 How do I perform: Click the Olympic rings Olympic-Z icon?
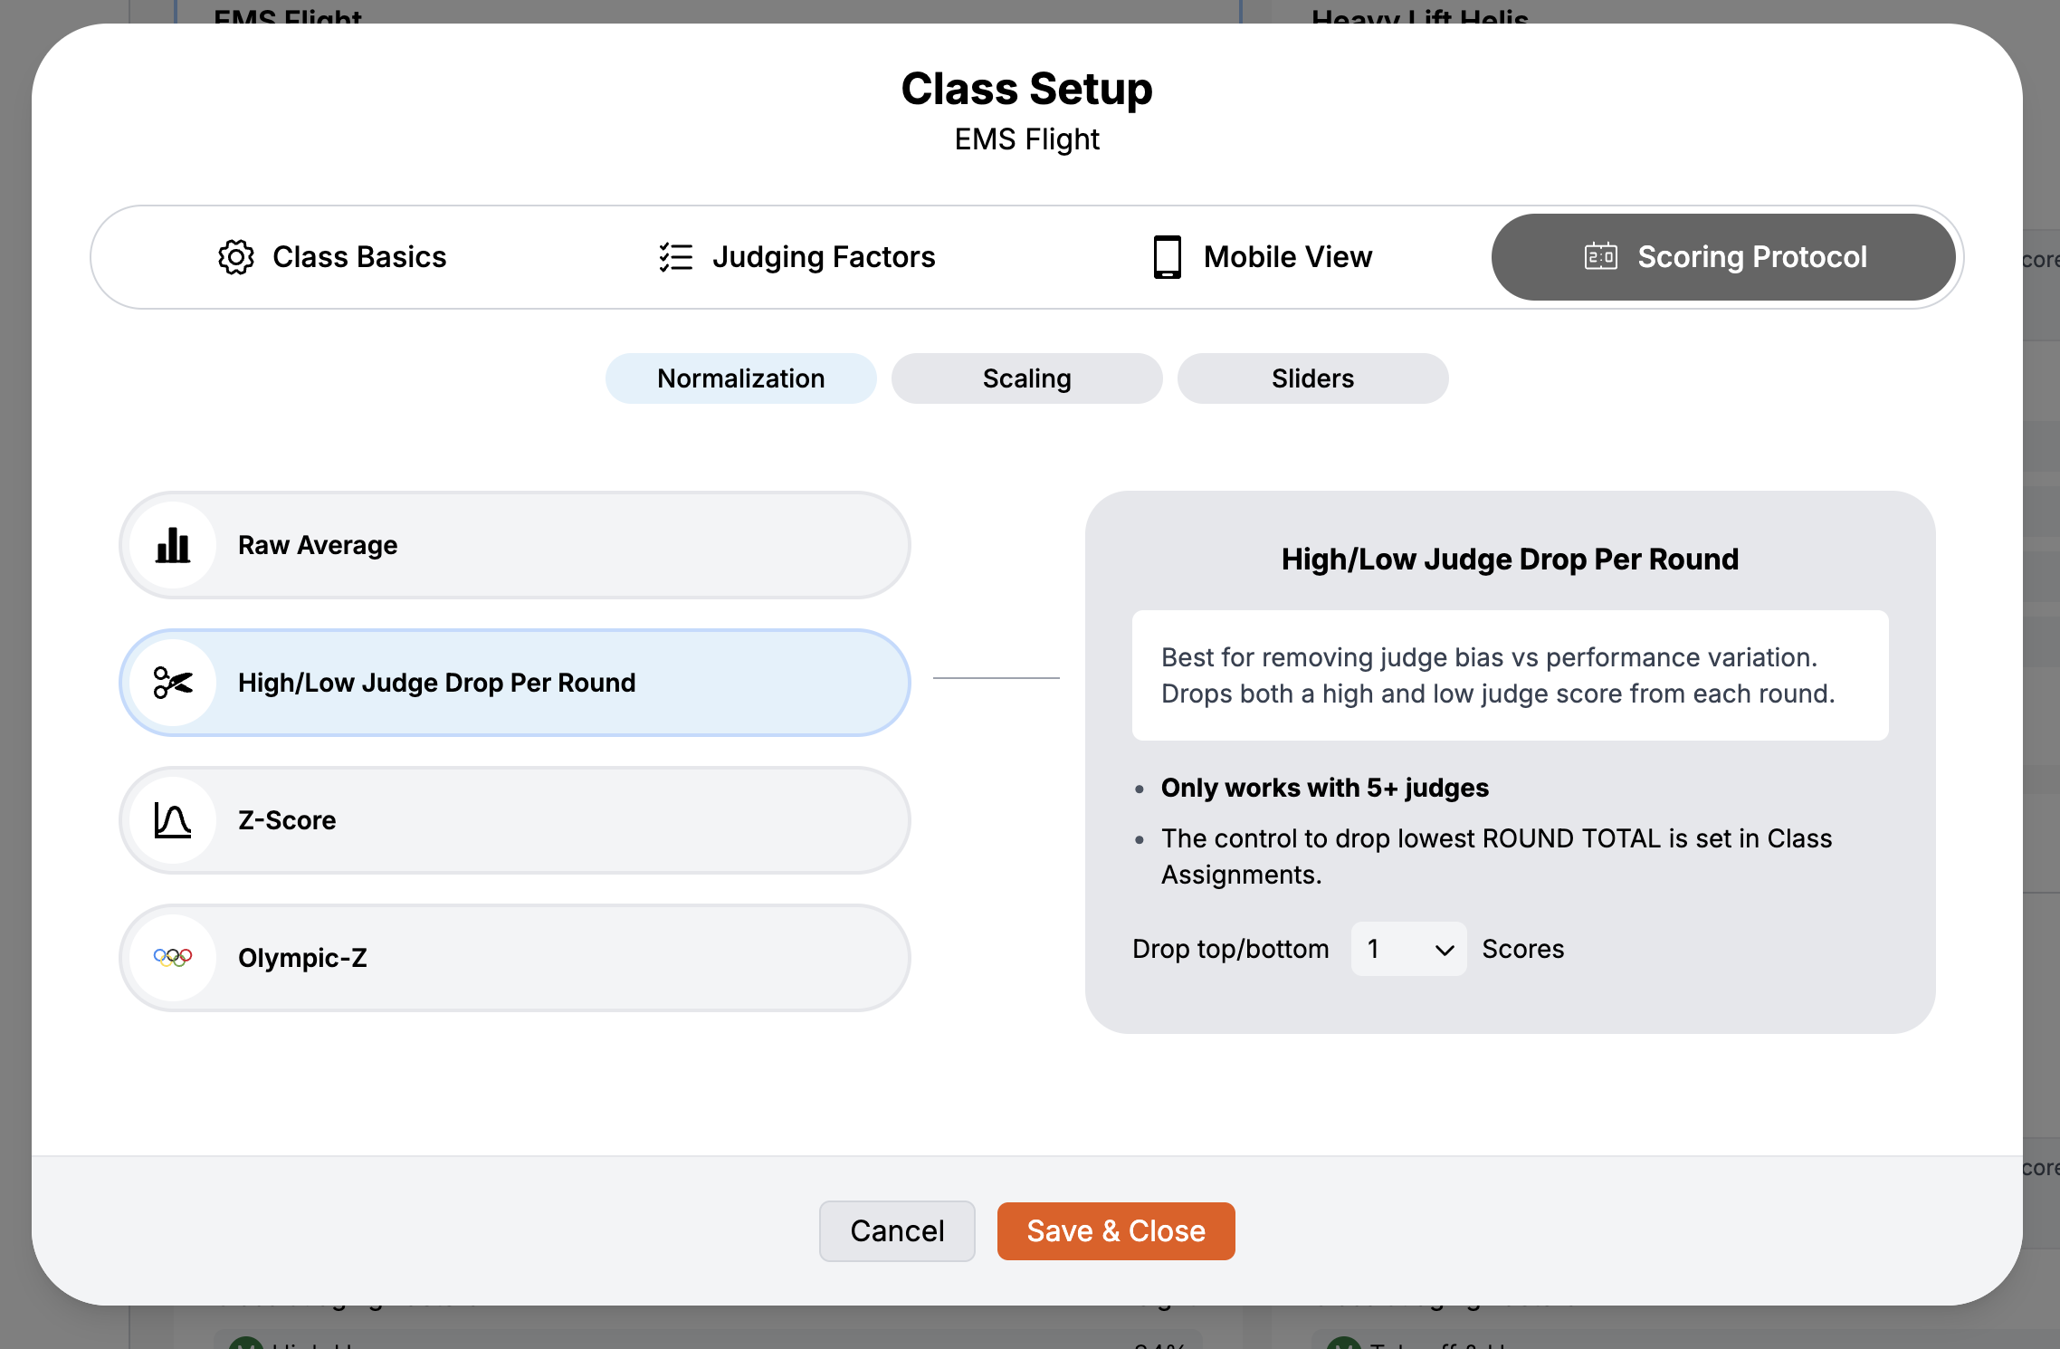[173, 957]
